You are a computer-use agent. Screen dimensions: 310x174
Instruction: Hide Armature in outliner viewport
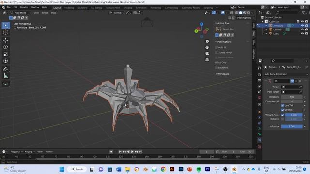point(302,26)
